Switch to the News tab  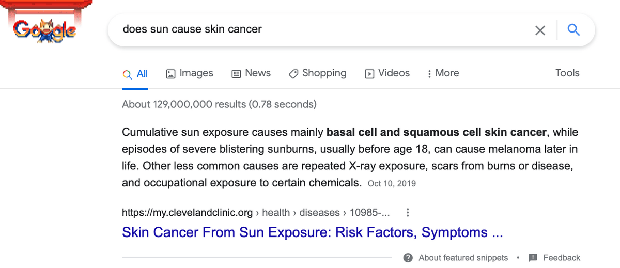(x=258, y=73)
